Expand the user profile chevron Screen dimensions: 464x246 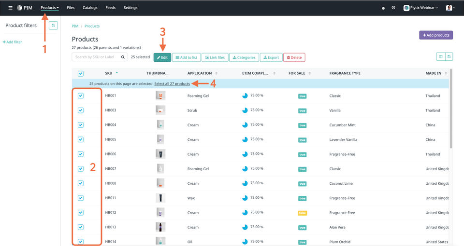tap(454, 8)
